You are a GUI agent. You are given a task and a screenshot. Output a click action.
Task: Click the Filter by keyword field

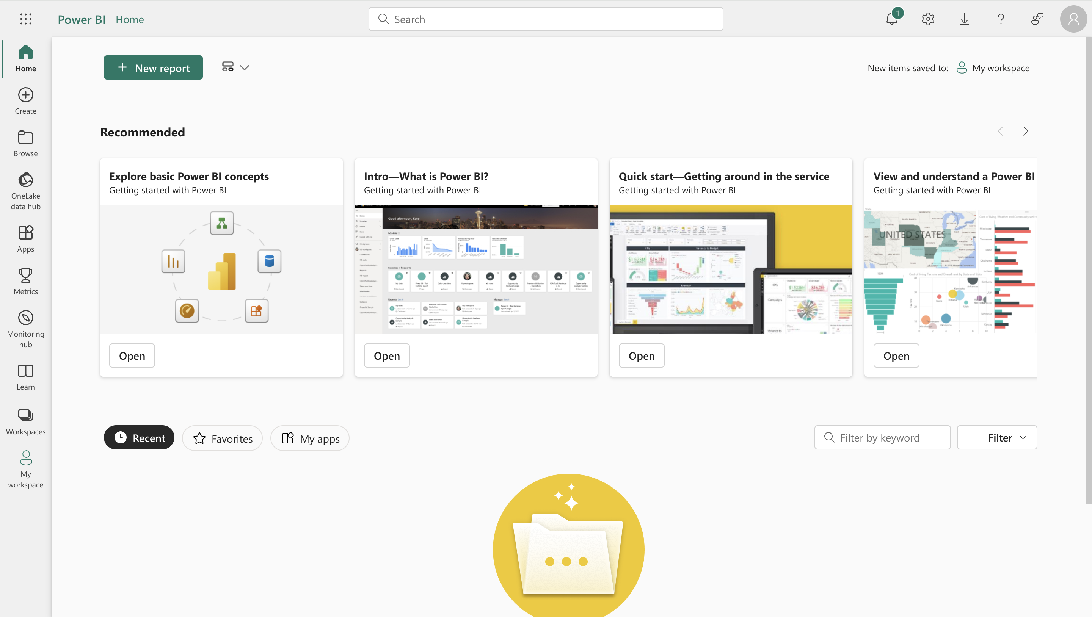point(882,437)
